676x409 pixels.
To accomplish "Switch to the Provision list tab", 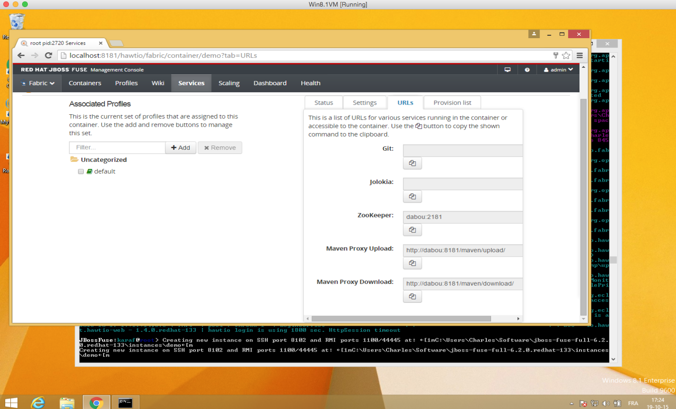I will [452, 103].
